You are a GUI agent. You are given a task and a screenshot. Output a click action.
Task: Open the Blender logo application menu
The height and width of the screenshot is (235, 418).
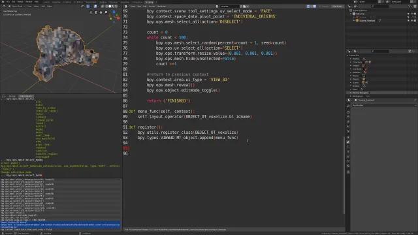[x=3, y=1]
